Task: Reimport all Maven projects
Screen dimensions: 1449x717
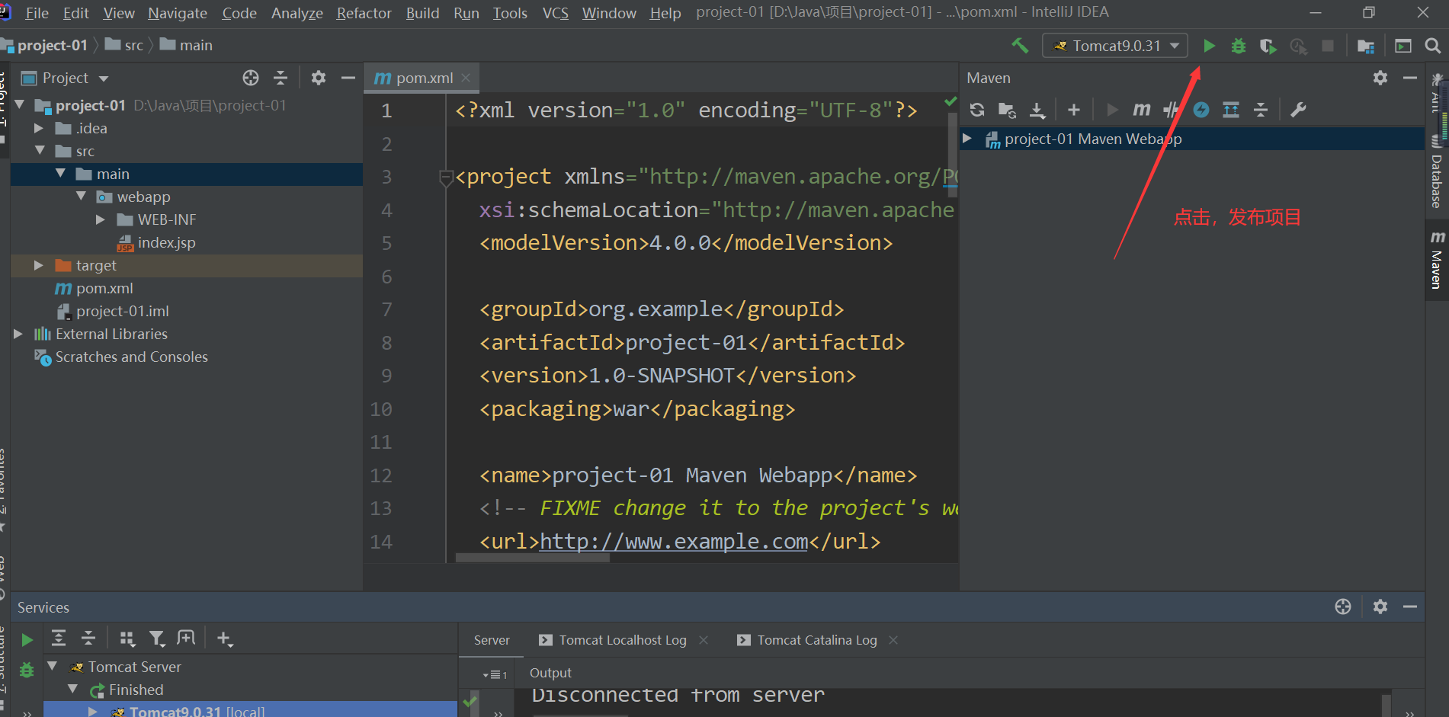Action: point(977,110)
